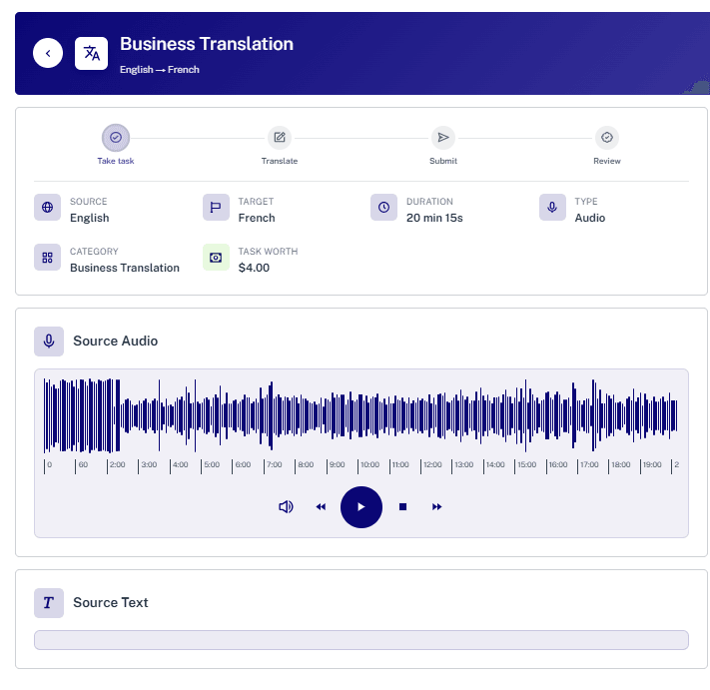Click the Audio type value
Image resolution: width=710 pixels, height=690 pixels.
click(x=590, y=218)
